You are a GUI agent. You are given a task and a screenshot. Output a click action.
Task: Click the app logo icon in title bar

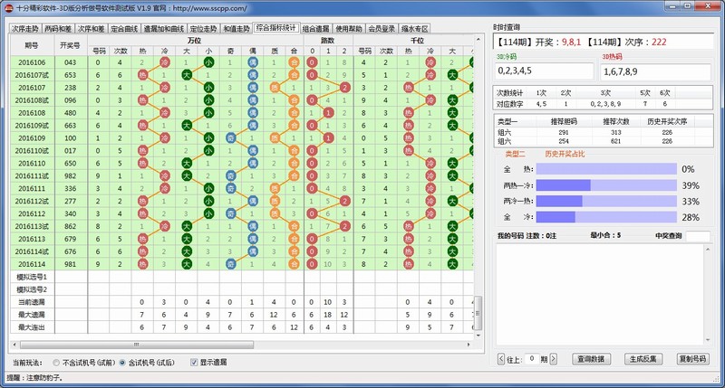(8, 7)
